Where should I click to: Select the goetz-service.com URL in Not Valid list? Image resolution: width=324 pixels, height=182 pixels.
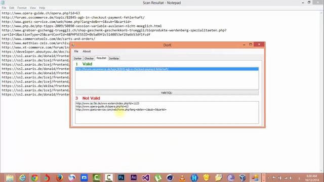[x=121, y=110]
